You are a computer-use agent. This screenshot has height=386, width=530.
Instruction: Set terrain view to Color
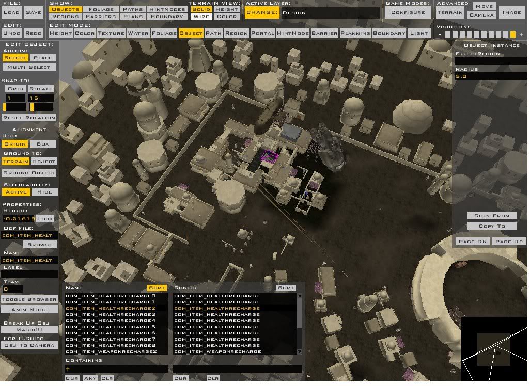tap(226, 16)
